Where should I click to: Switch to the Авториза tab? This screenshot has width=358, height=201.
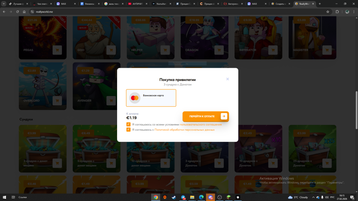tap(232, 4)
